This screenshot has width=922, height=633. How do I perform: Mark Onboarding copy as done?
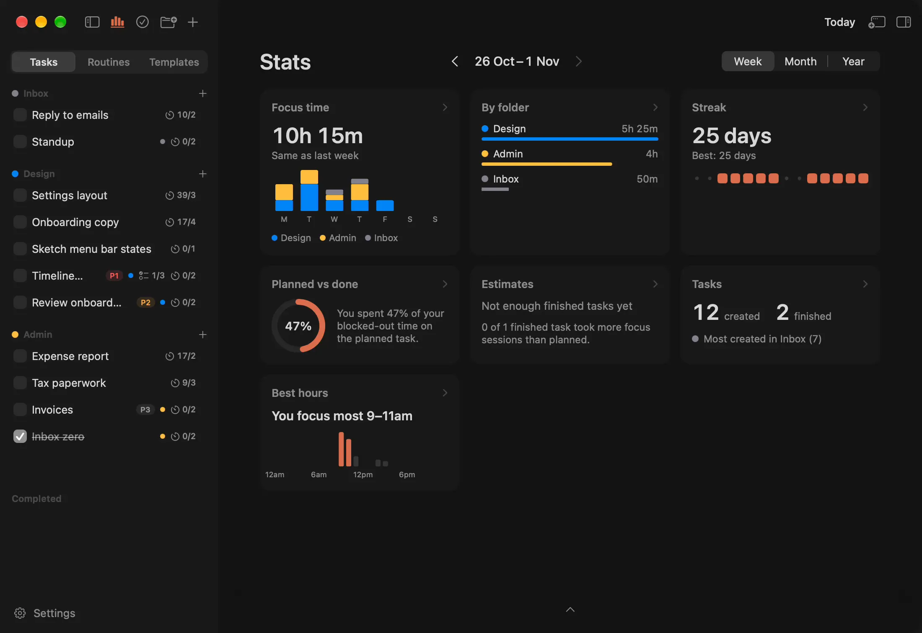[20, 222]
